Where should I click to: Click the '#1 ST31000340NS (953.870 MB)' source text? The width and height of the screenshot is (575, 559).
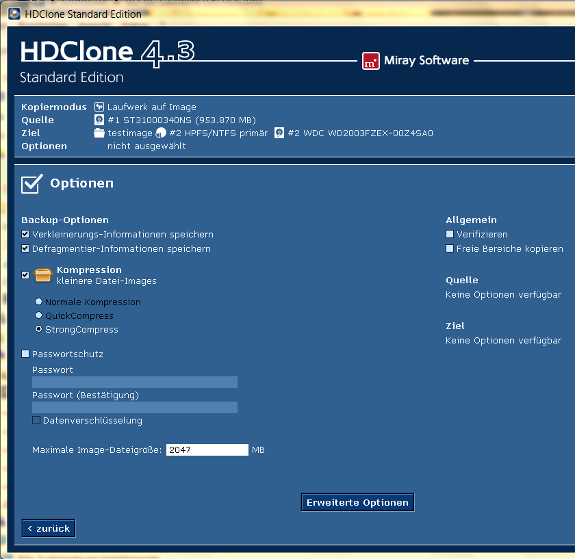coord(182,120)
